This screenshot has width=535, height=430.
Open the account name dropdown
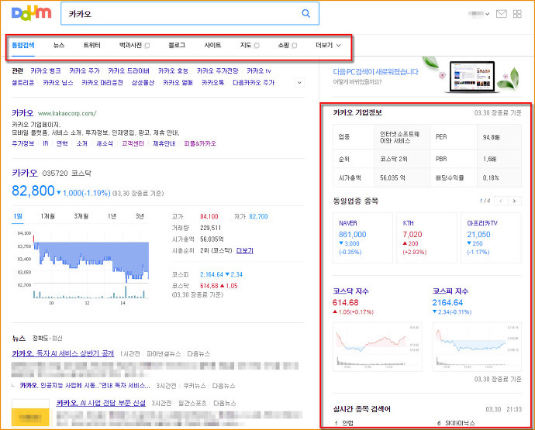point(479,14)
